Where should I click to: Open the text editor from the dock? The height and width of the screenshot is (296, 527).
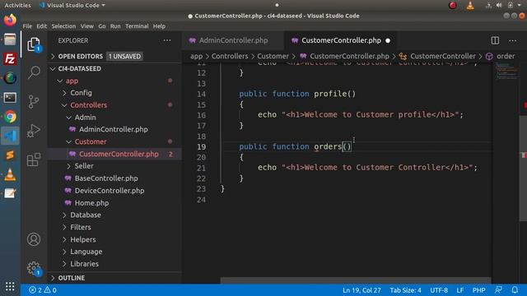pyautogui.click(x=10, y=193)
